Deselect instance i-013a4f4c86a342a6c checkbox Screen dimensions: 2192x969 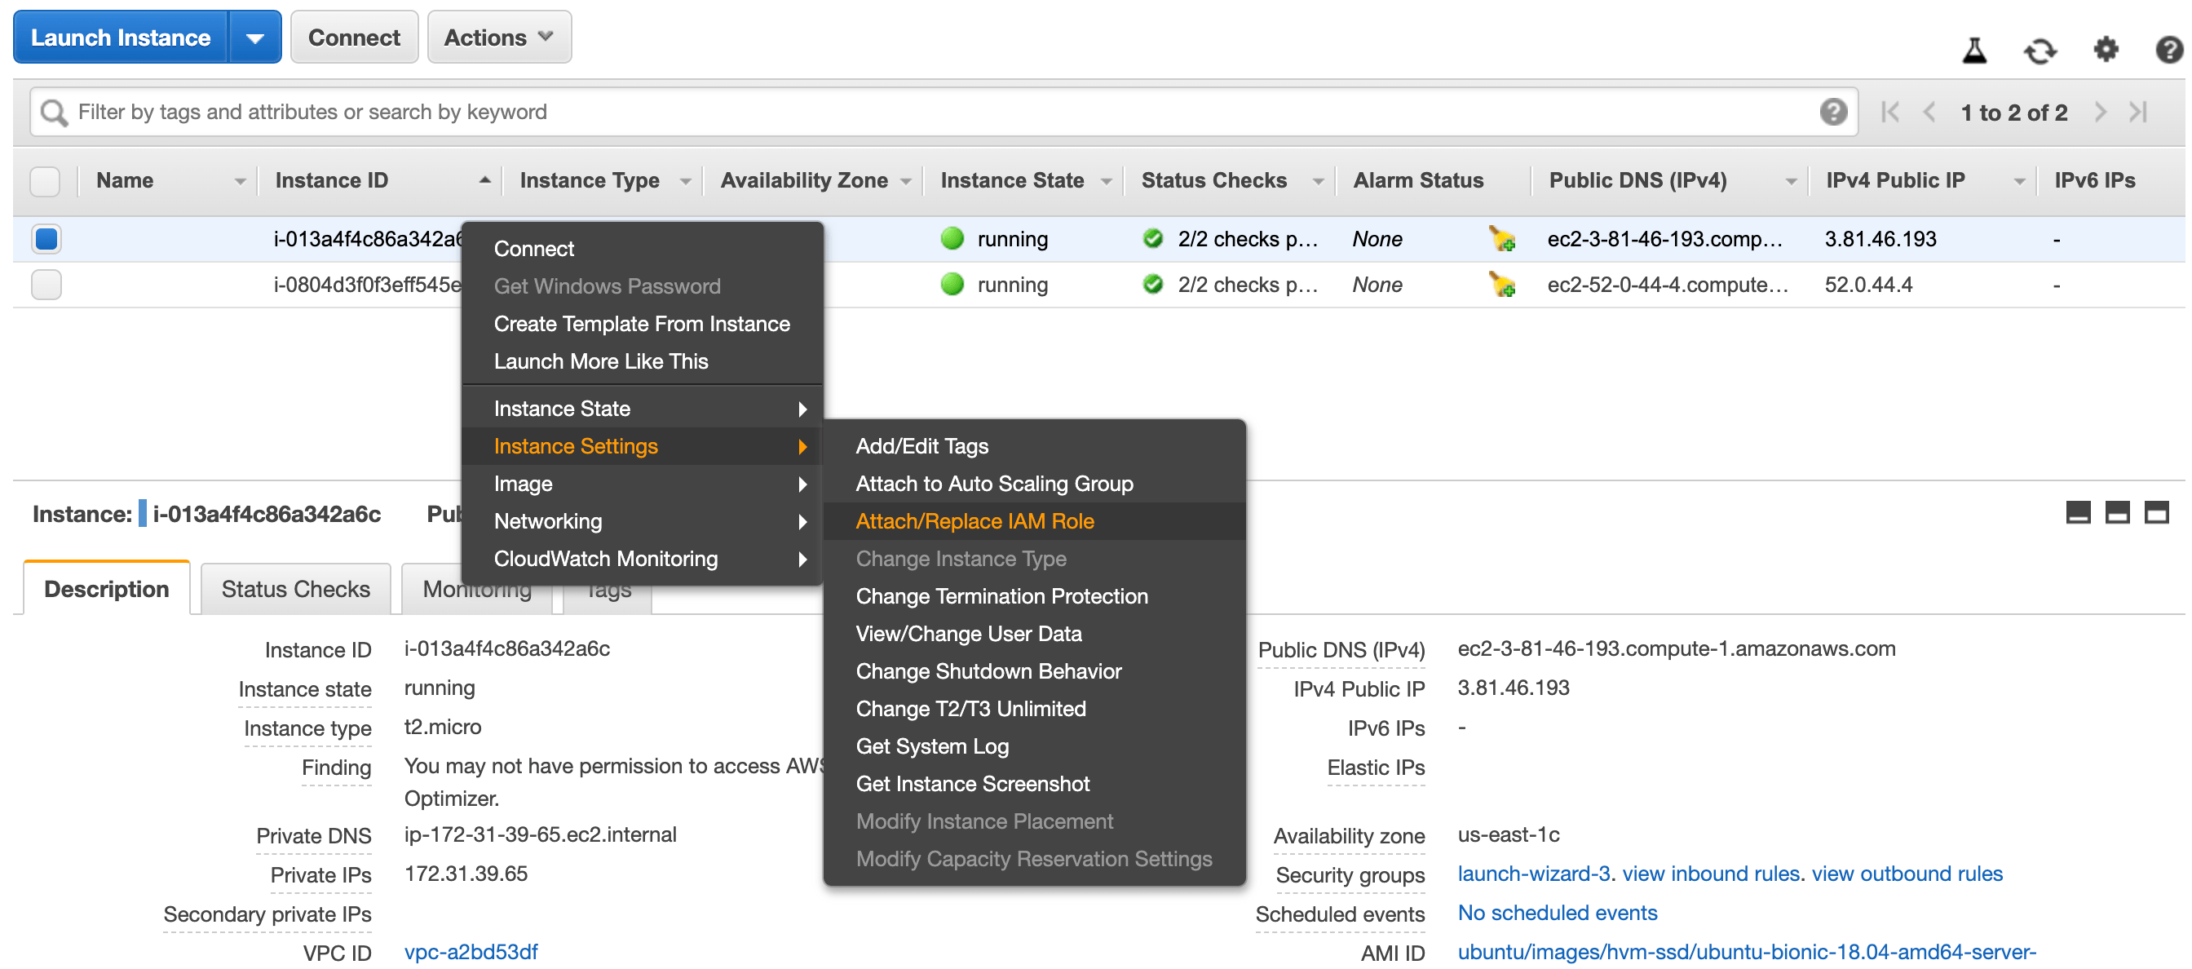(x=46, y=238)
